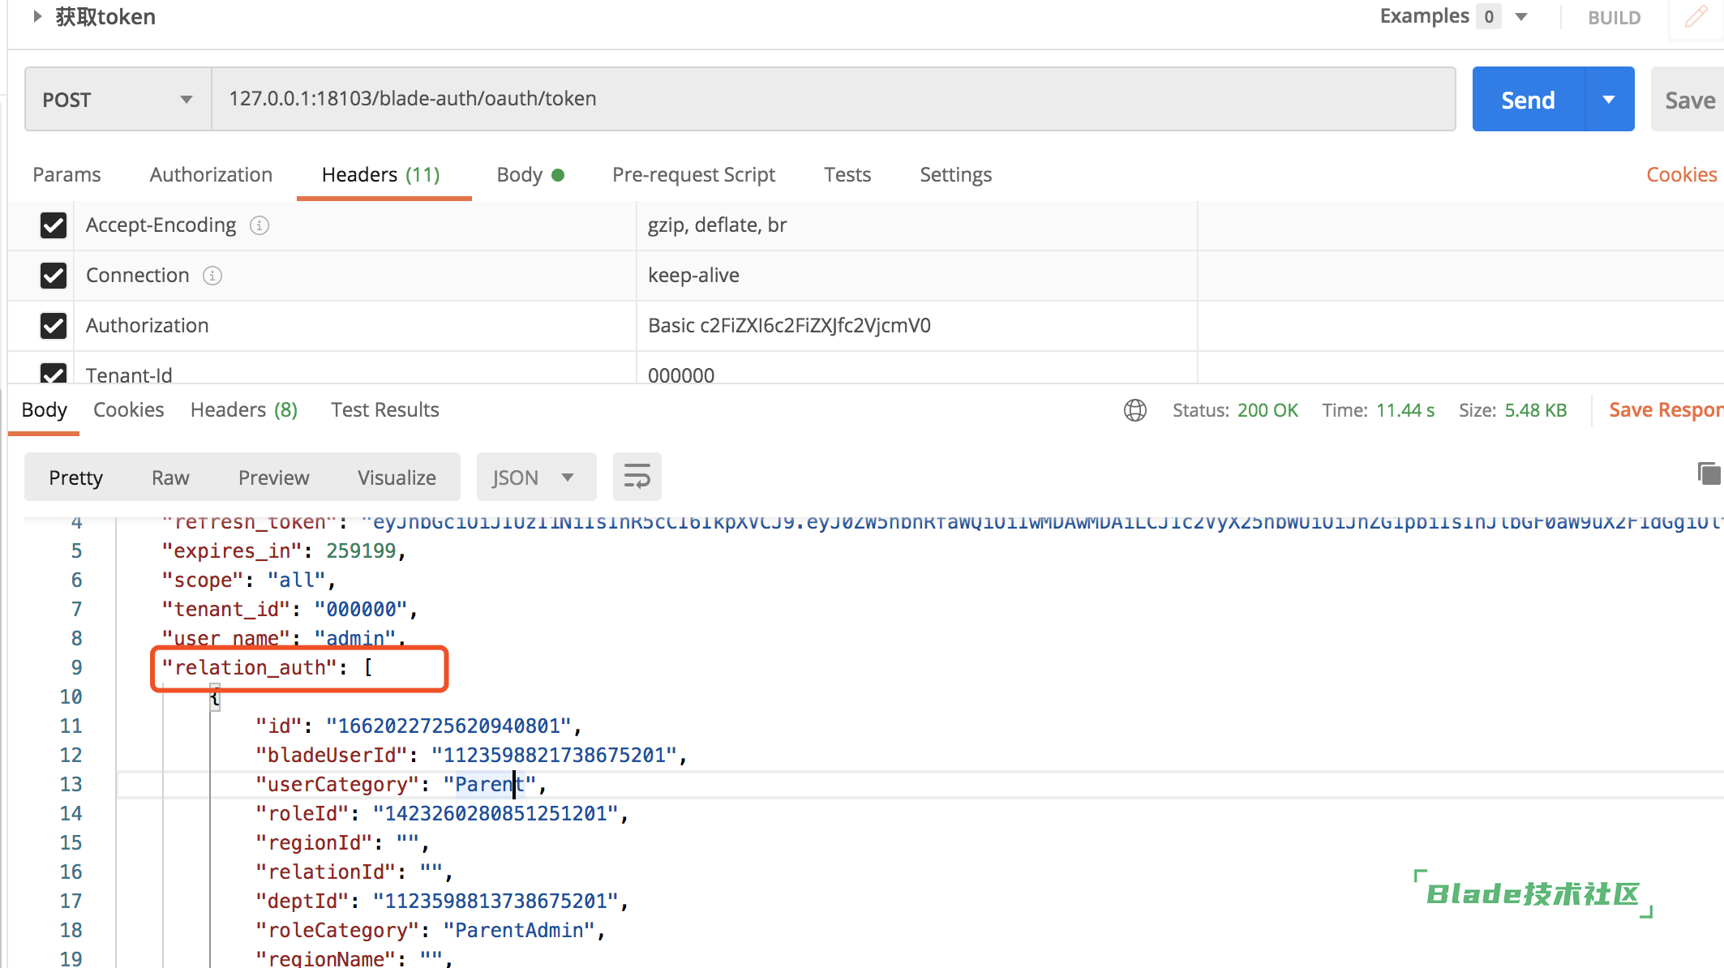Select the Pretty view
This screenshot has height=968, width=1724.
point(75,478)
